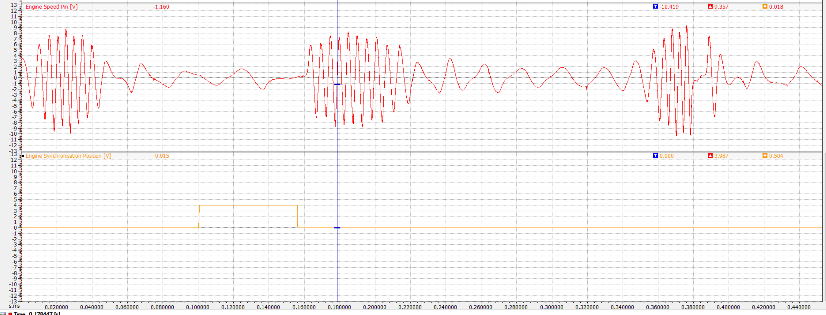The height and width of the screenshot is (315, 826).
Task: Click the orange average marker icon beside 0.018
Action: pos(765,6)
